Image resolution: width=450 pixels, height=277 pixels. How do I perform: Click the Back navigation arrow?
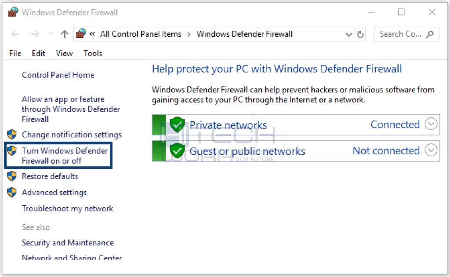pyautogui.click(x=15, y=34)
